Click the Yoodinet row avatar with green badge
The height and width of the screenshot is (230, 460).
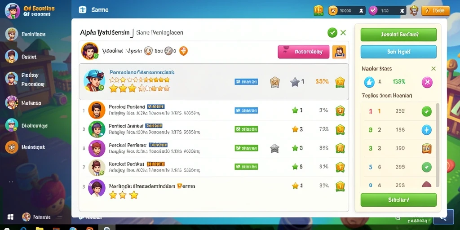coord(90,51)
